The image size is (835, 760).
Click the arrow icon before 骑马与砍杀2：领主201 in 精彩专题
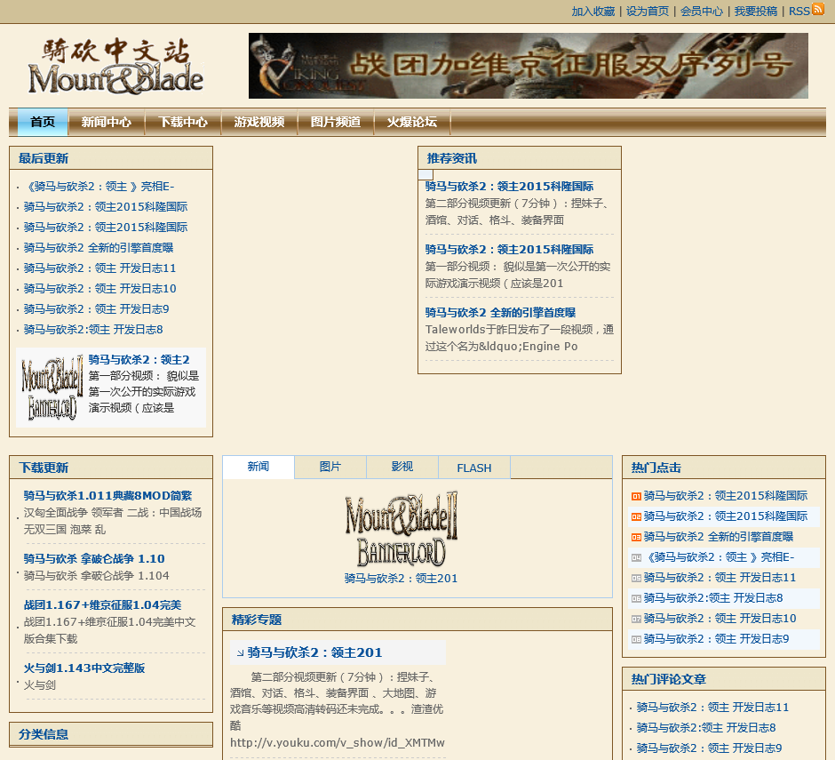coord(240,652)
